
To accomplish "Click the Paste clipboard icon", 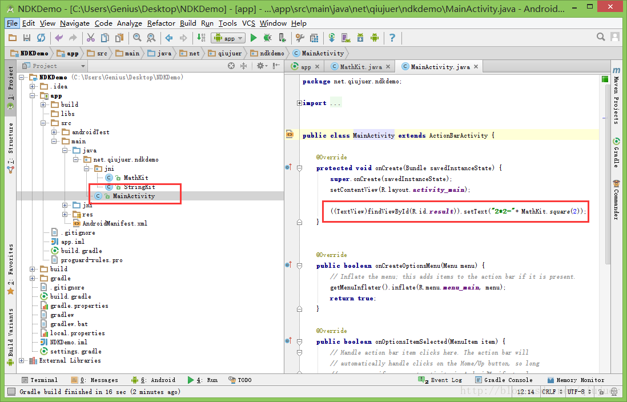I will (119, 38).
